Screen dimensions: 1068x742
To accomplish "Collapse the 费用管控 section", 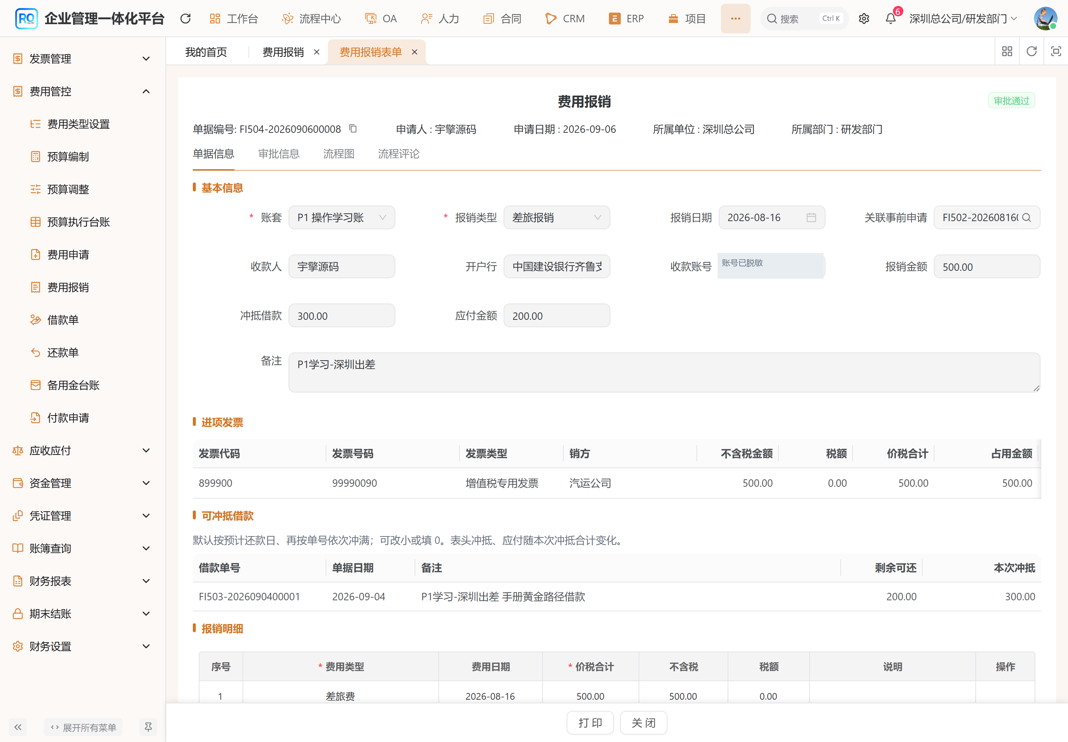I will (83, 92).
